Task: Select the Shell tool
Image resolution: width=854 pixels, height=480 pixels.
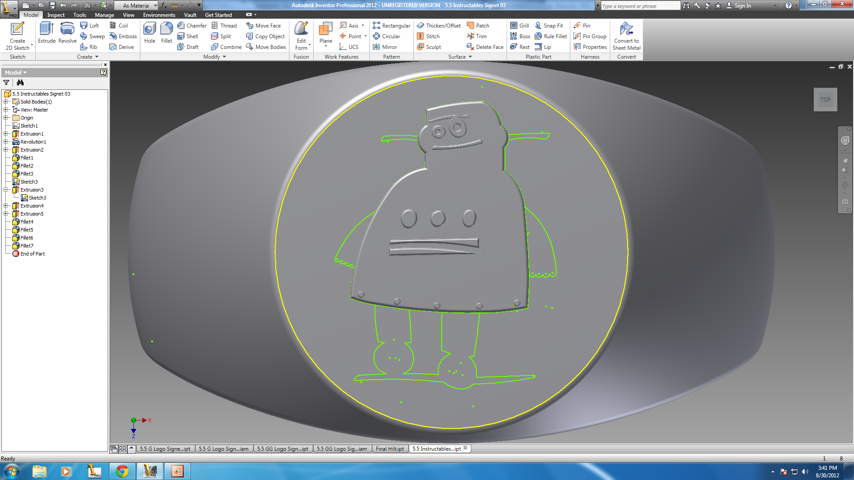Action: point(187,36)
